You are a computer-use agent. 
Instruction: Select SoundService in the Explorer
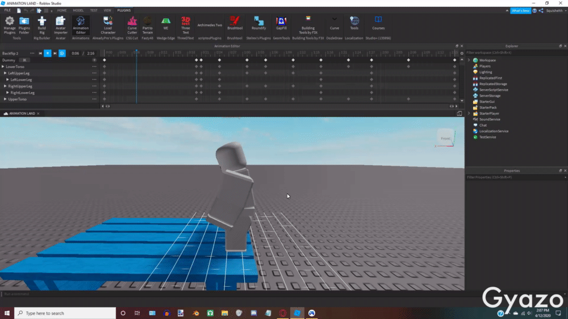(490, 120)
